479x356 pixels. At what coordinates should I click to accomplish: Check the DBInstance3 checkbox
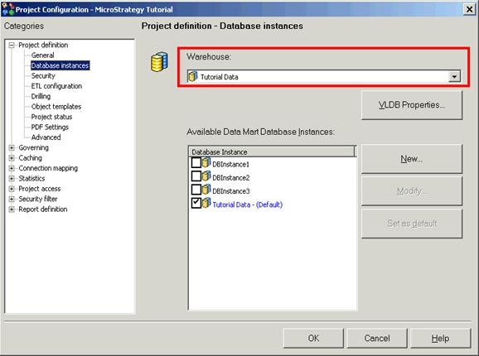196,190
